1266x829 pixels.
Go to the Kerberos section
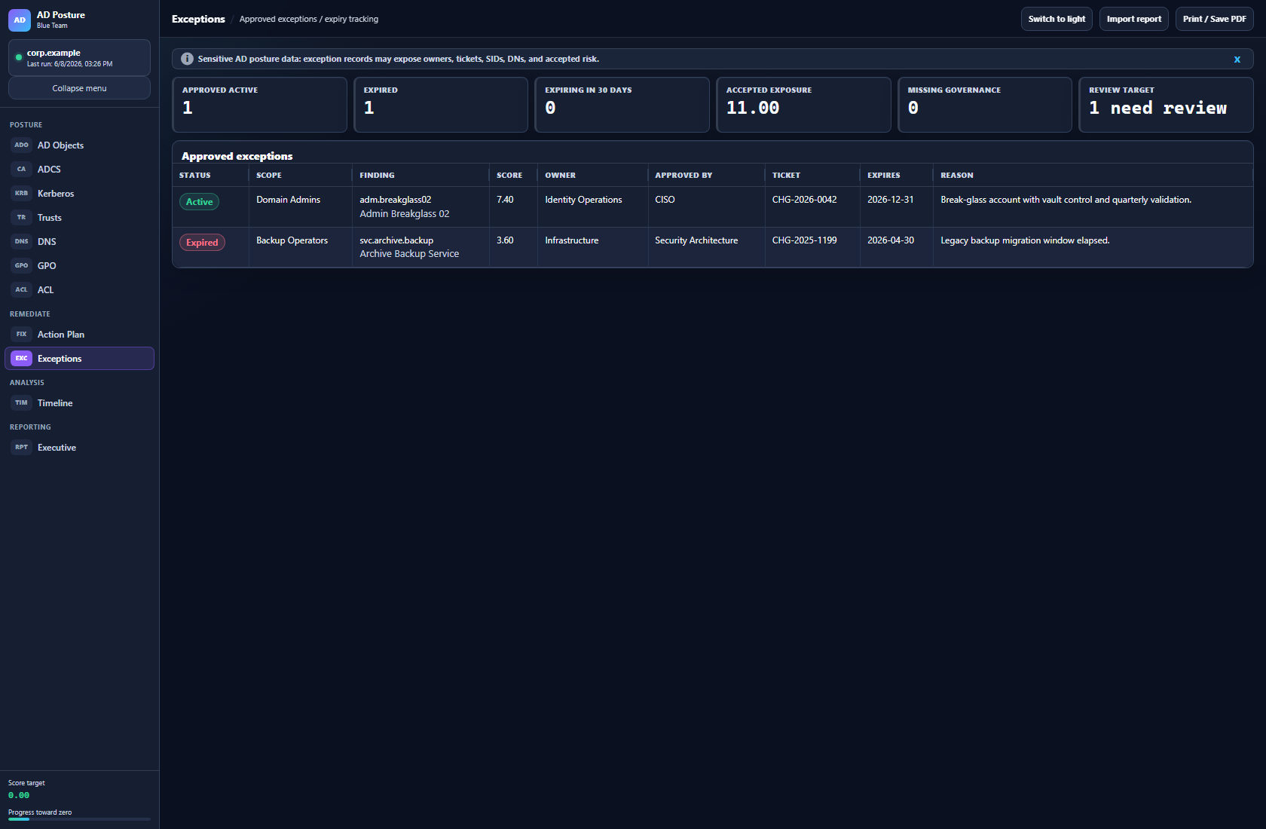[79, 194]
